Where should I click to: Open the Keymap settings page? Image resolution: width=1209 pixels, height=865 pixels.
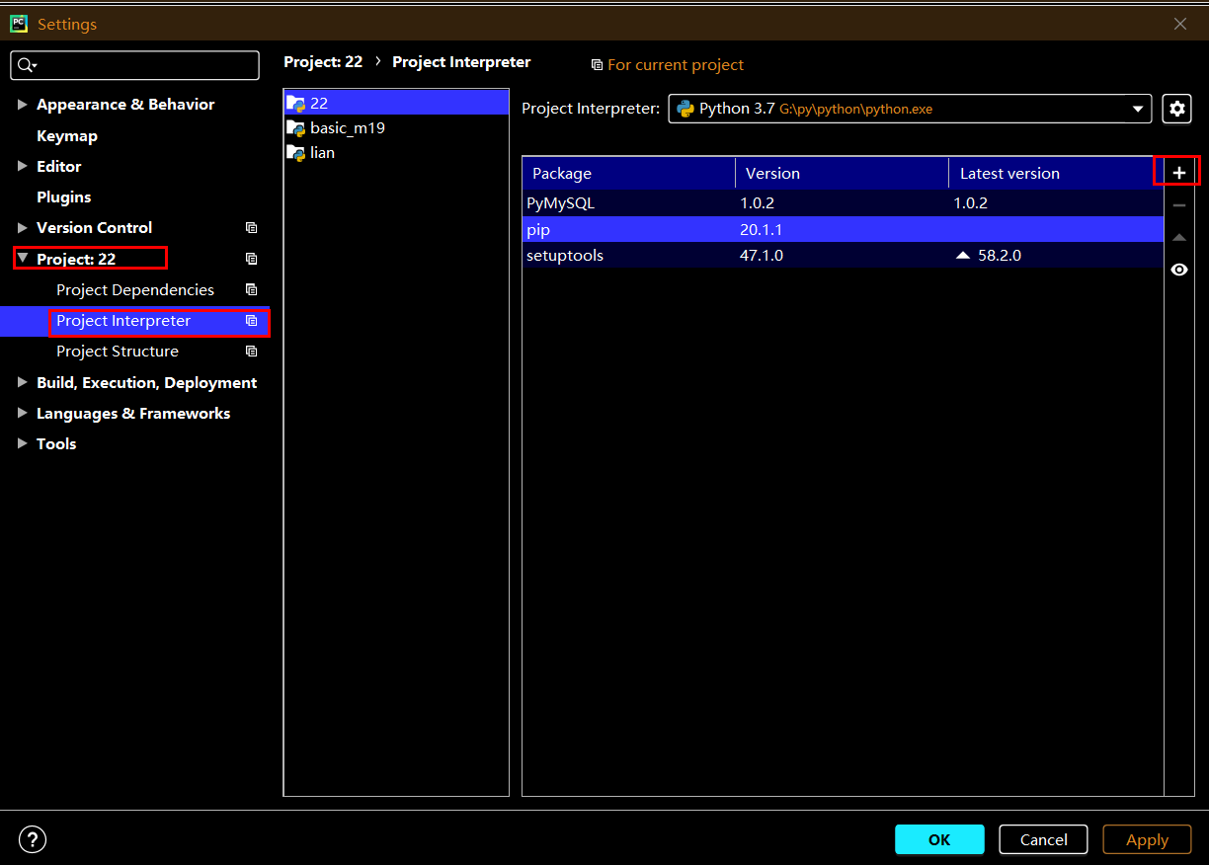tap(67, 136)
